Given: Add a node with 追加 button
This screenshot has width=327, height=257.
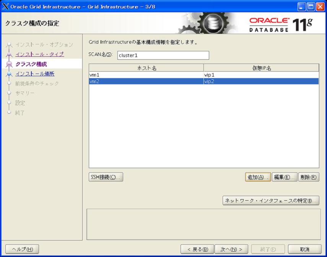Looking at the screenshot, I should (x=258, y=177).
